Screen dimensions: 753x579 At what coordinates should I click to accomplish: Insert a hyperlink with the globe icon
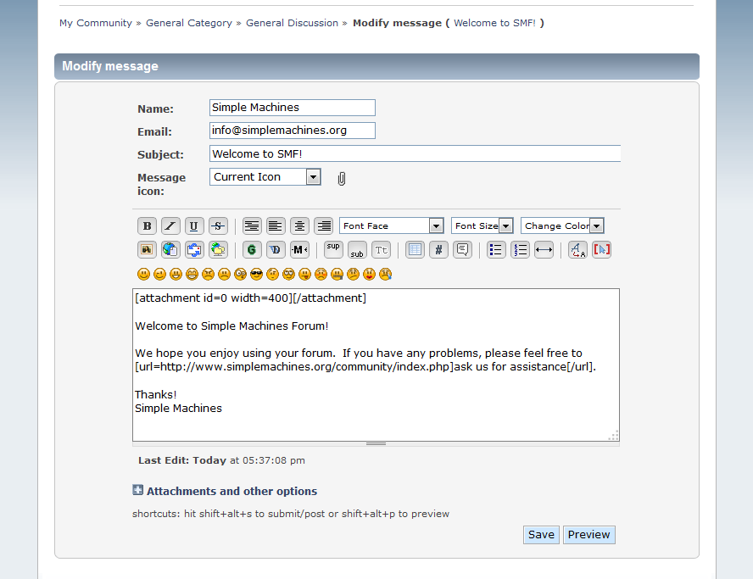(170, 249)
